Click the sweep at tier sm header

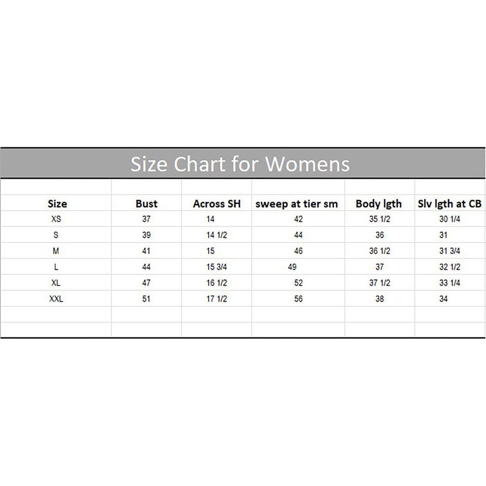[x=296, y=204]
